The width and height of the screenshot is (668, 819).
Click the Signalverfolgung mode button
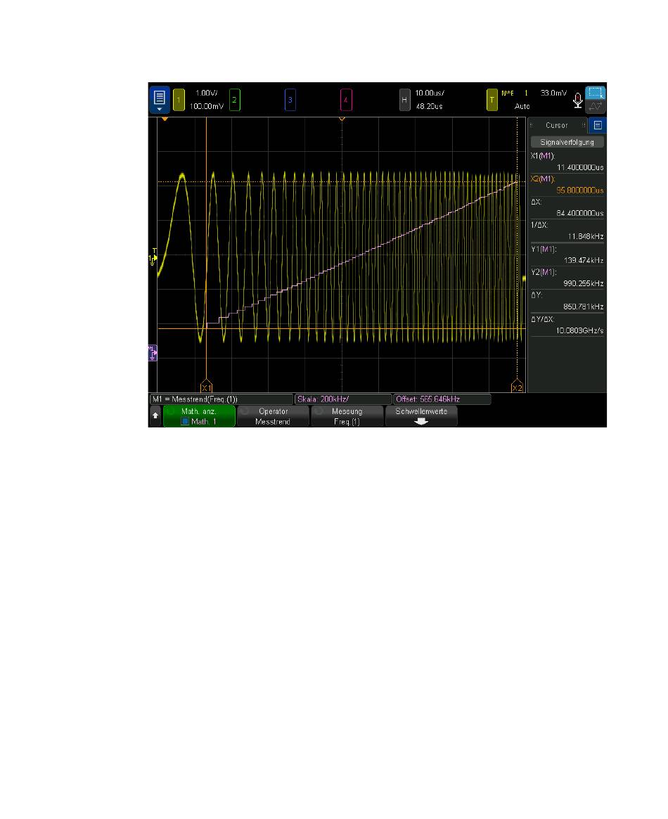[x=567, y=142]
